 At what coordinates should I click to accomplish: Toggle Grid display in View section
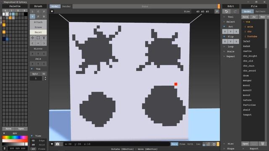38,145
